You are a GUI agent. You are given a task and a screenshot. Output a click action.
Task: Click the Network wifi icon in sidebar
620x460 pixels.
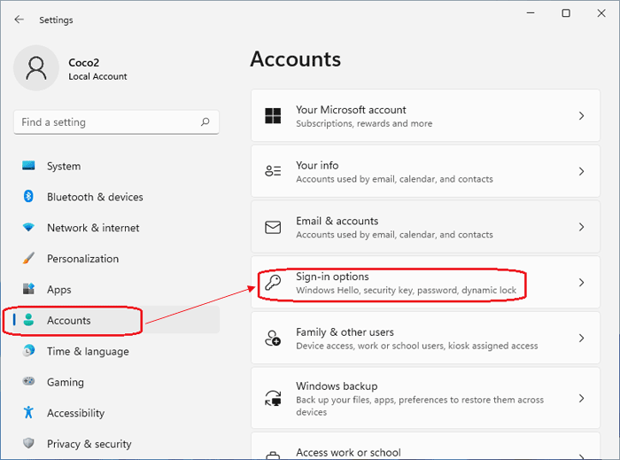[x=28, y=228]
